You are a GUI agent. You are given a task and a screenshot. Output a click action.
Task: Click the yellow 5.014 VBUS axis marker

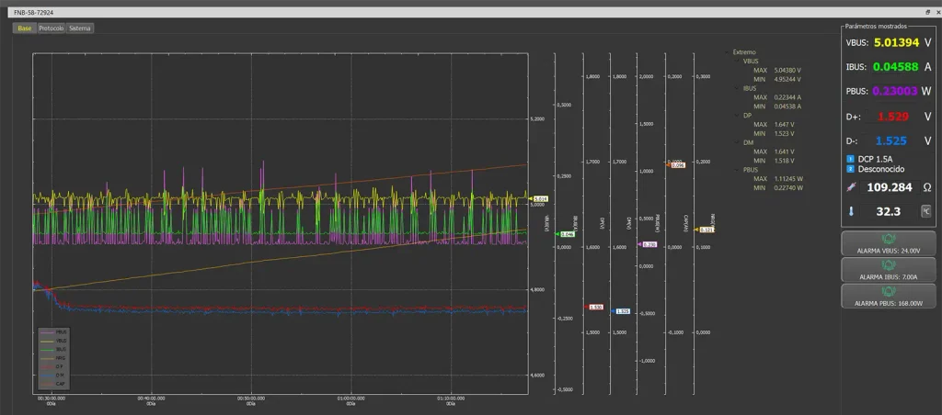pos(539,199)
